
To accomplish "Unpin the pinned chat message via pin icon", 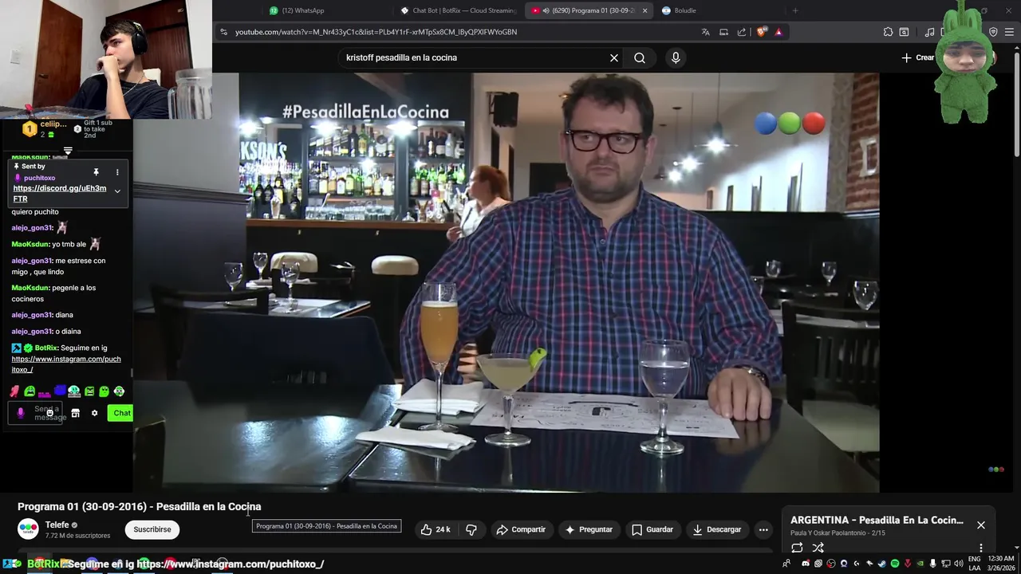I will (96, 172).
